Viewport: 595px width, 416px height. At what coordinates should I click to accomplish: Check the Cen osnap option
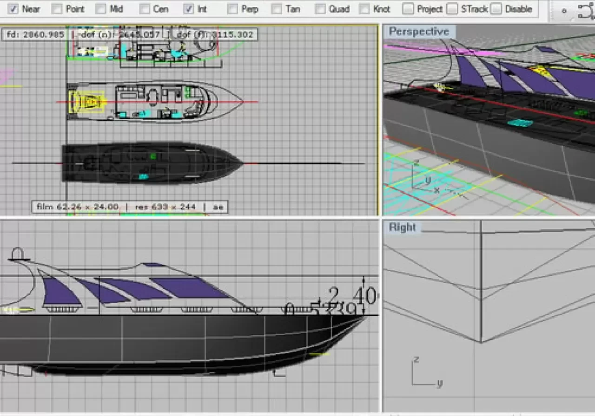coord(145,9)
